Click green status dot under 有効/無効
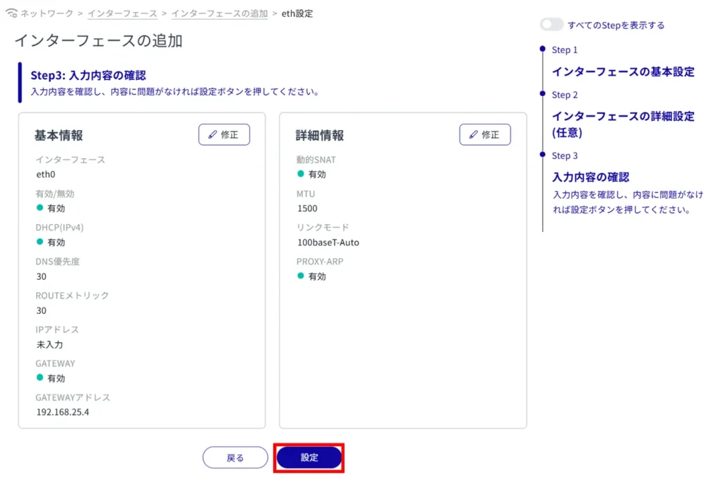723x485 pixels. point(40,208)
